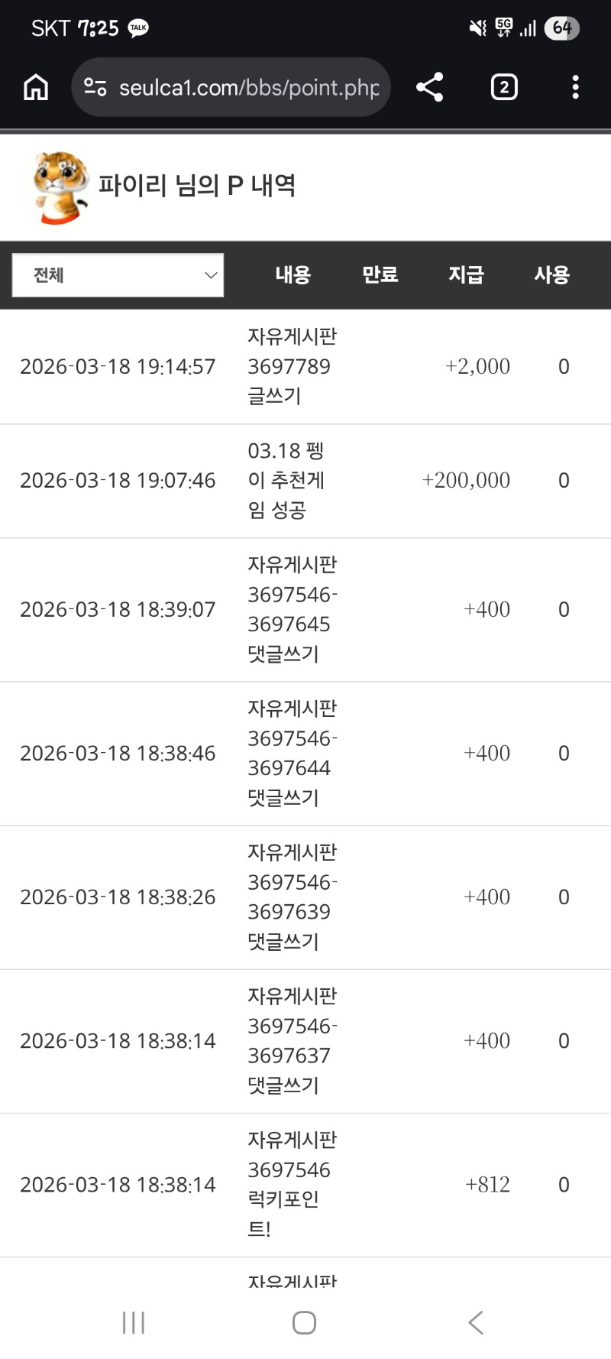Tap the Android recent apps button

point(134,1323)
